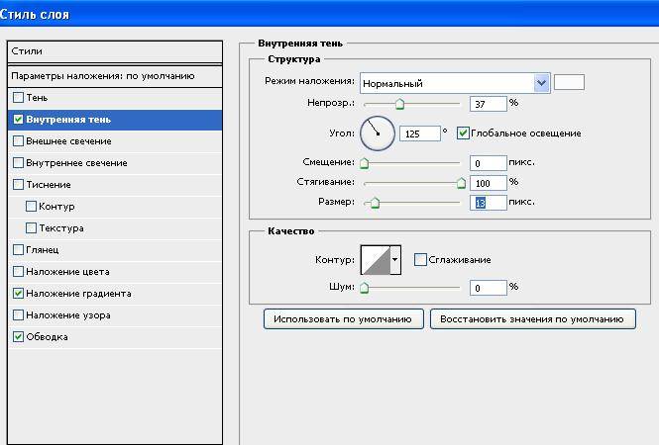Uncheck the Обводка checkbox
The width and height of the screenshot is (659, 445).
coord(19,337)
